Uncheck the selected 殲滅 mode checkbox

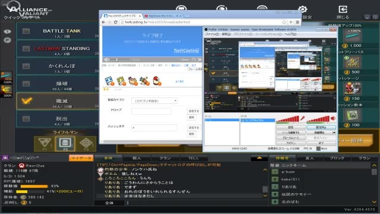(x=26, y=100)
